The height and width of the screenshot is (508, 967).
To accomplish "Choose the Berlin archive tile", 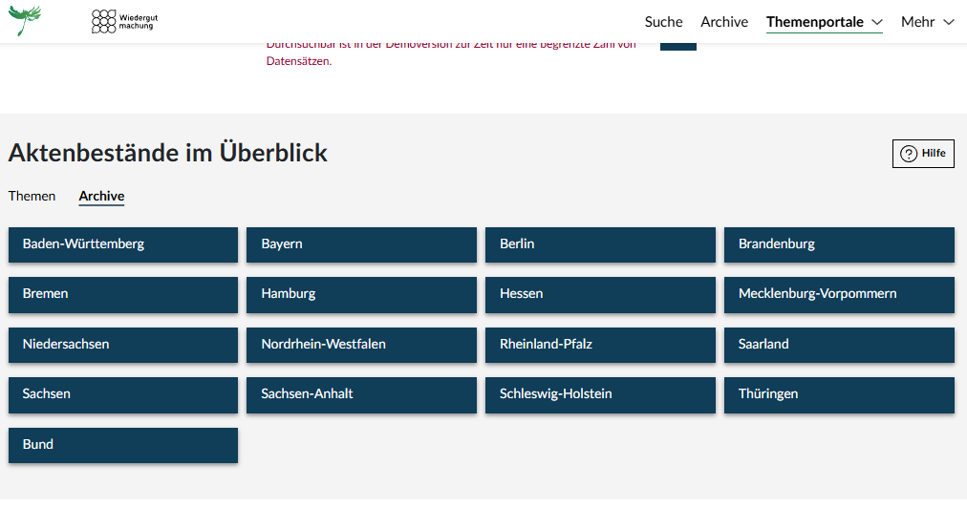I will point(600,244).
